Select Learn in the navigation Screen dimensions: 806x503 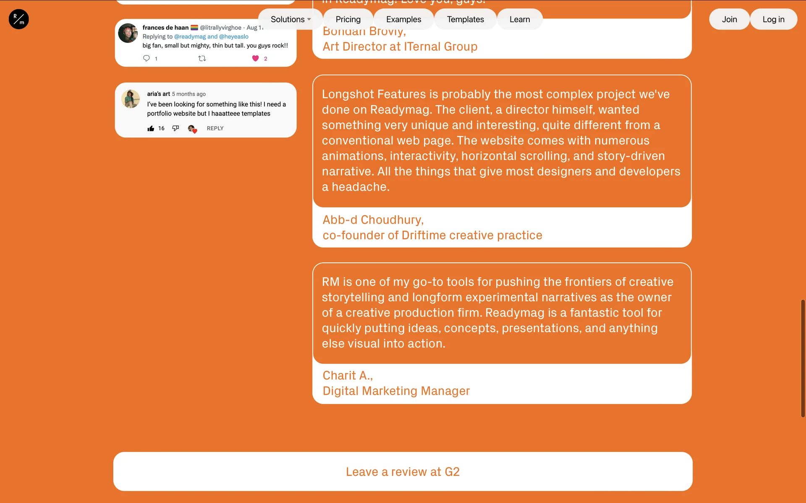click(x=519, y=19)
